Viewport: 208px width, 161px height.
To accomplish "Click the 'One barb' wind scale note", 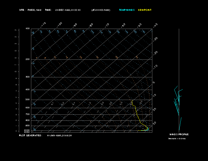I will pyautogui.click(x=177, y=139).
